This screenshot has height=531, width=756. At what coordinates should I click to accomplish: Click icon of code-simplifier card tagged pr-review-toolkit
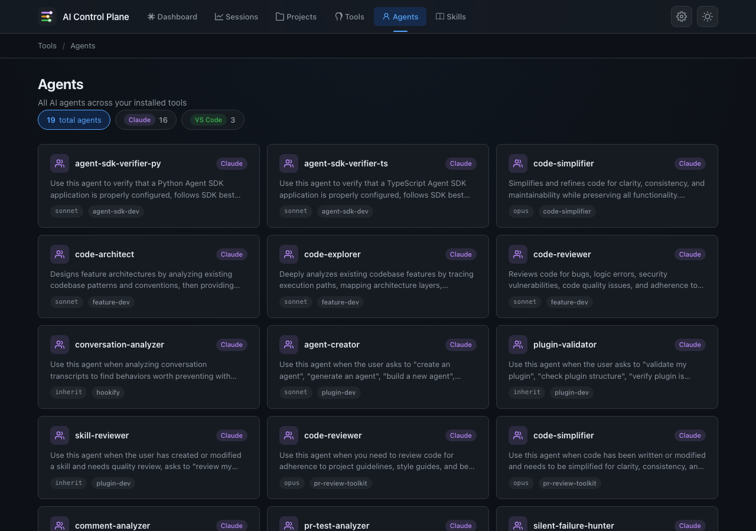coord(518,435)
